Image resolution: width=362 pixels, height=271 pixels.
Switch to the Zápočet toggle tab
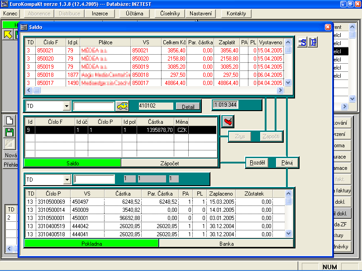pos(170,163)
